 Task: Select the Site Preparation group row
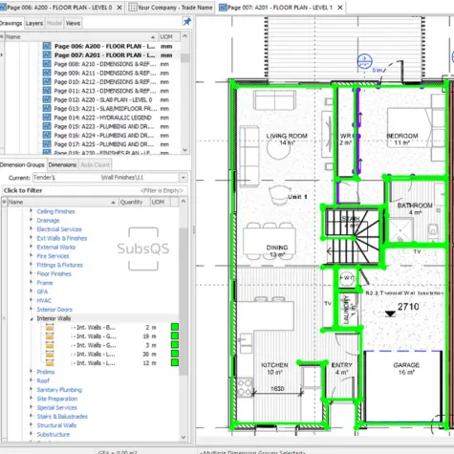tap(57, 399)
